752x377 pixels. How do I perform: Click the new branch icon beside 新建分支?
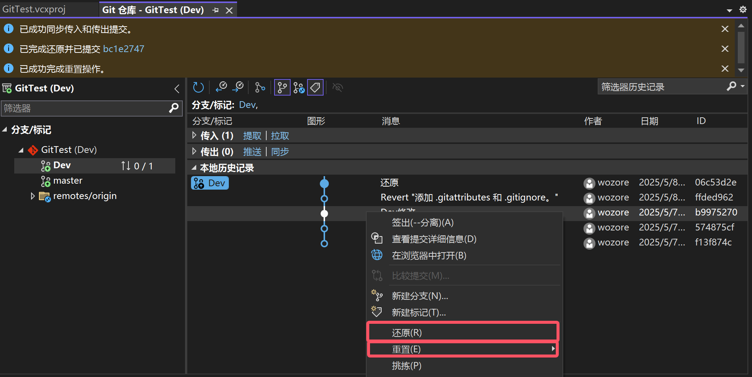pyautogui.click(x=377, y=296)
